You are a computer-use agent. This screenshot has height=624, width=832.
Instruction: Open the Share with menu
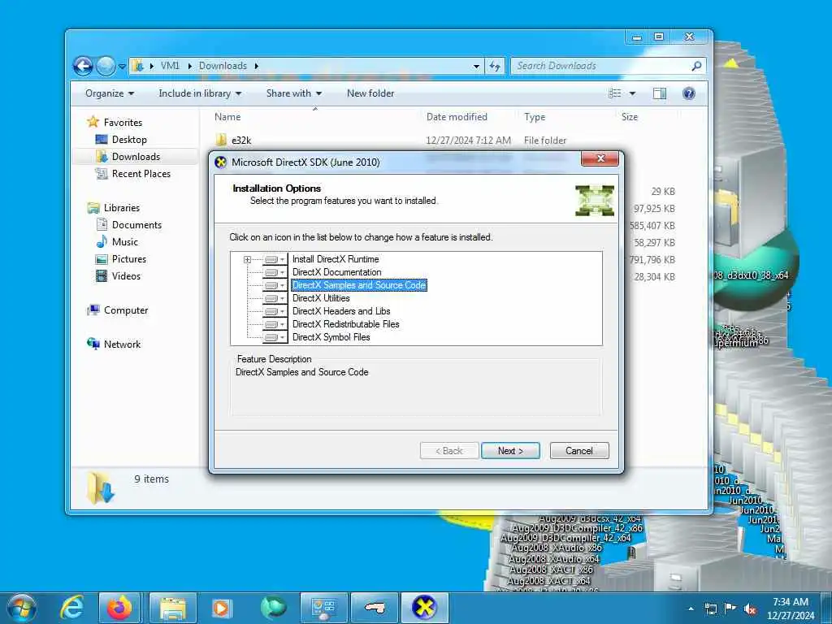click(x=294, y=93)
